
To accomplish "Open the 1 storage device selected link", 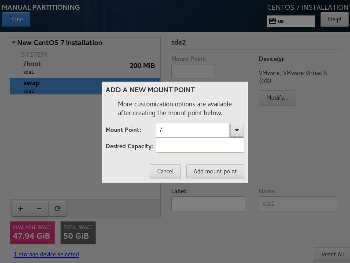I will (46, 255).
